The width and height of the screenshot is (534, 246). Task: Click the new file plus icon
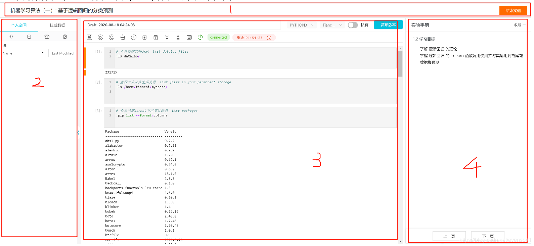[x=29, y=37]
